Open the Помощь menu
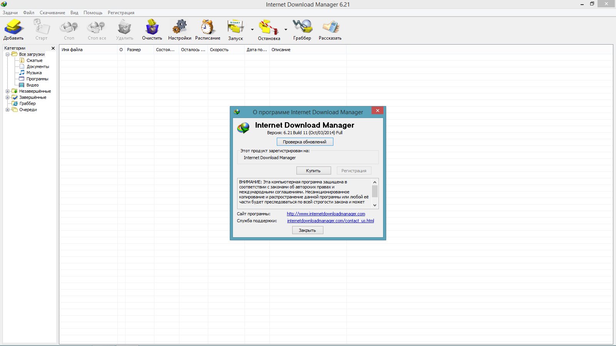Image resolution: width=616 pixels, height=346 pixels. [x=93, y=13]
